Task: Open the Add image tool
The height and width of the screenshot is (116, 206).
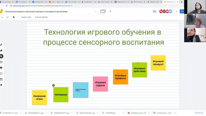Action: [1, 68]
